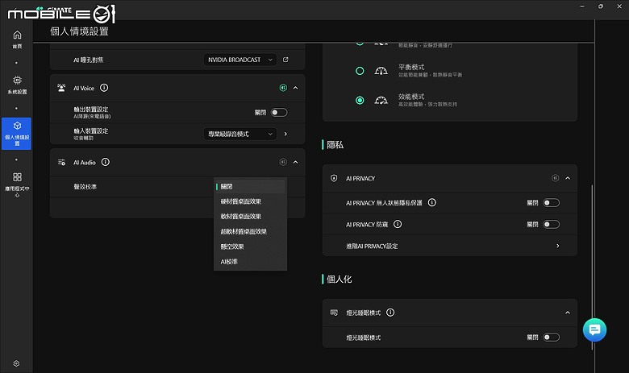
Task: Click the right panel vertical scrollbar
Action: point(593,267)
